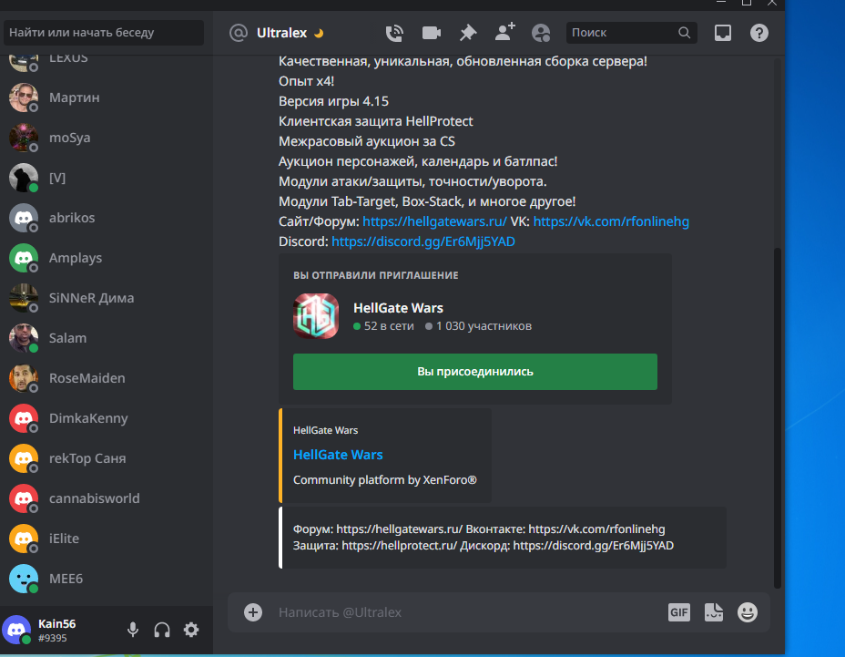Click Kain56's own avatar
Viewport: 845px width, 657px height.
[x=16, y=630]
